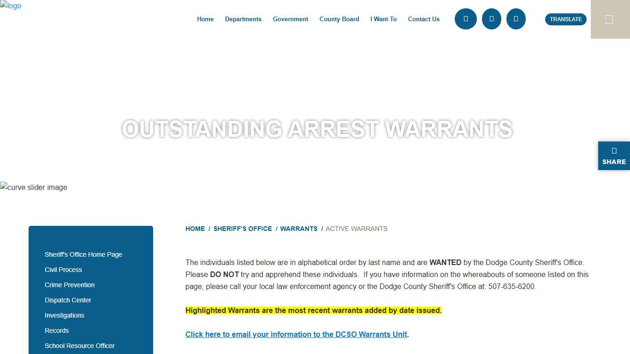
Task: Click the middle round blue header icon
Action: [x=491, y=19]
